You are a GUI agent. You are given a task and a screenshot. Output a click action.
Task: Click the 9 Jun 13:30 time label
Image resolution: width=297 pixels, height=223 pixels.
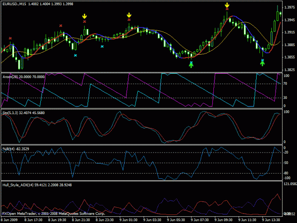click(x=271, y=220)
